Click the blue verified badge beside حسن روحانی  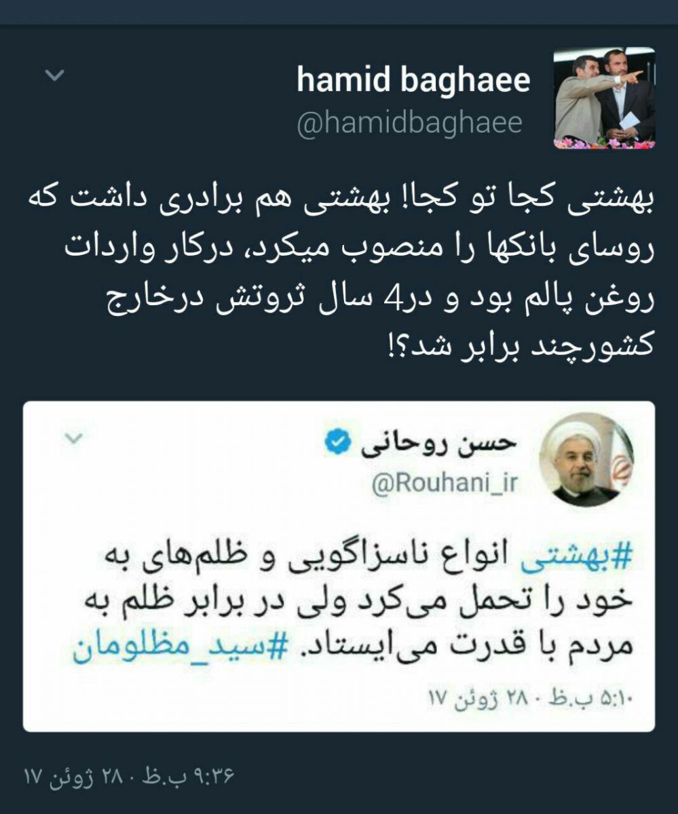point(337,444)
